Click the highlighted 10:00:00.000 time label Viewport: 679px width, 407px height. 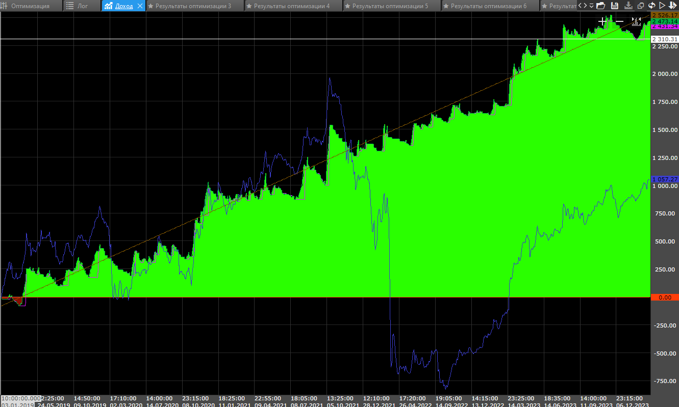click(x=21, y=398)
